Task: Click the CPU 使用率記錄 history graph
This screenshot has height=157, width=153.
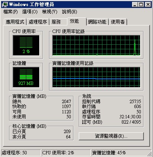Action: tap(96, 46)
